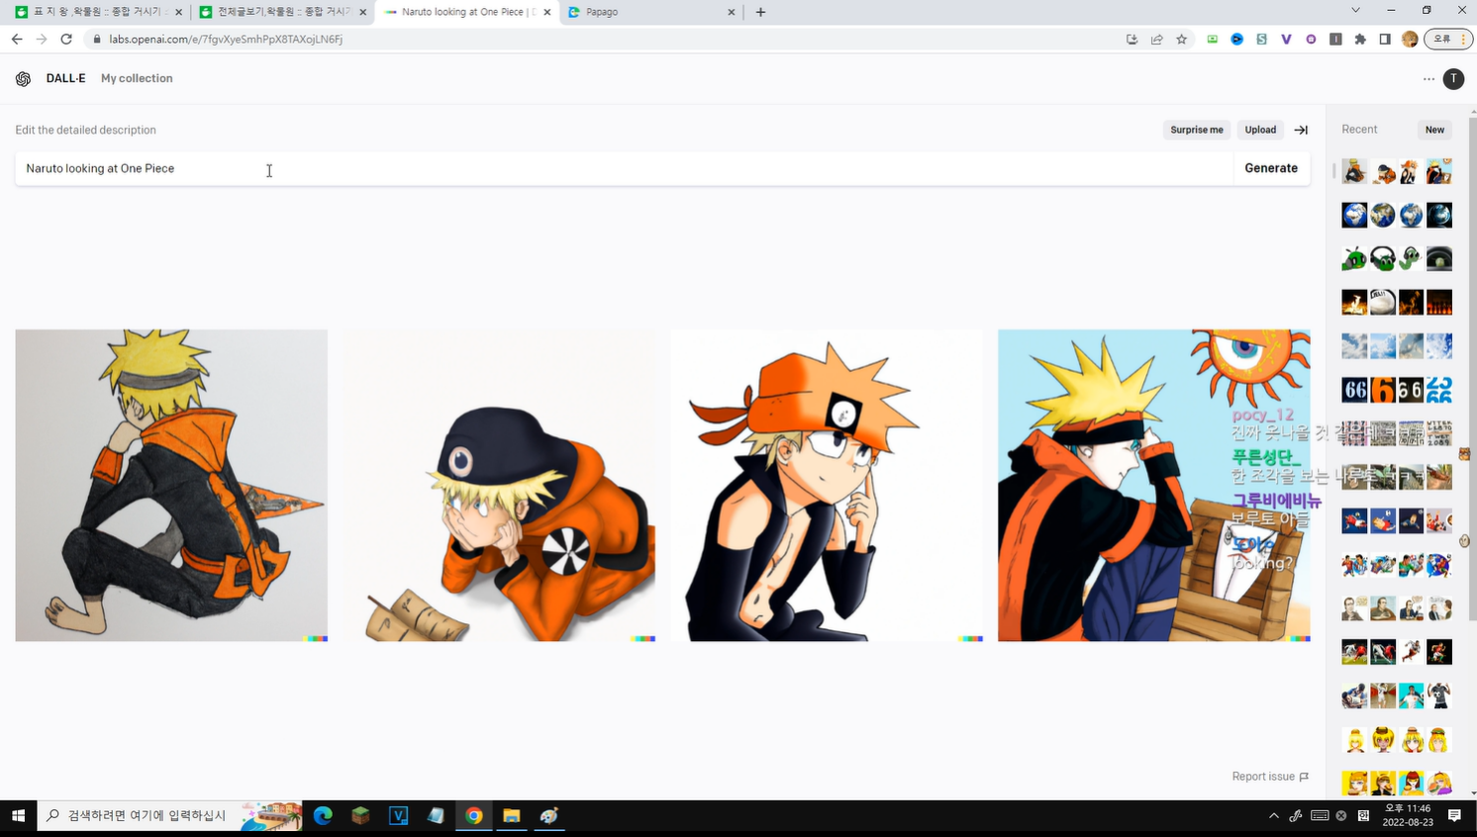Viewport: 1477px width, 837px height.
Task: Click the Generate button
Action: pos(1271,169)
